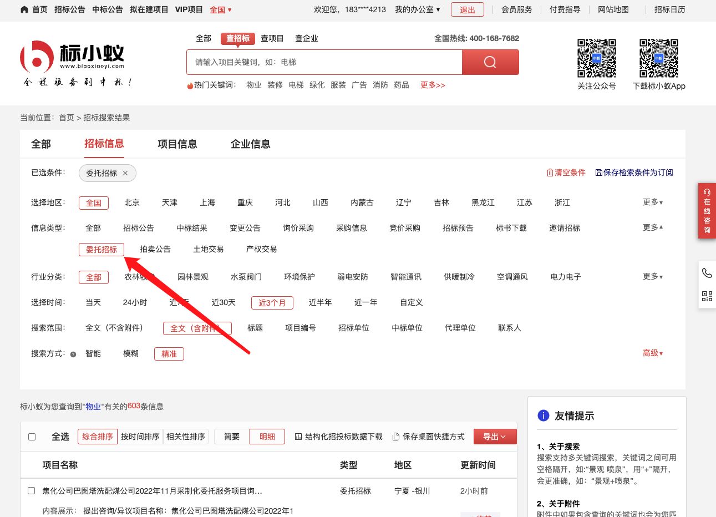Remove the 委托招标 selected filter tag

(x=125, y=173)
